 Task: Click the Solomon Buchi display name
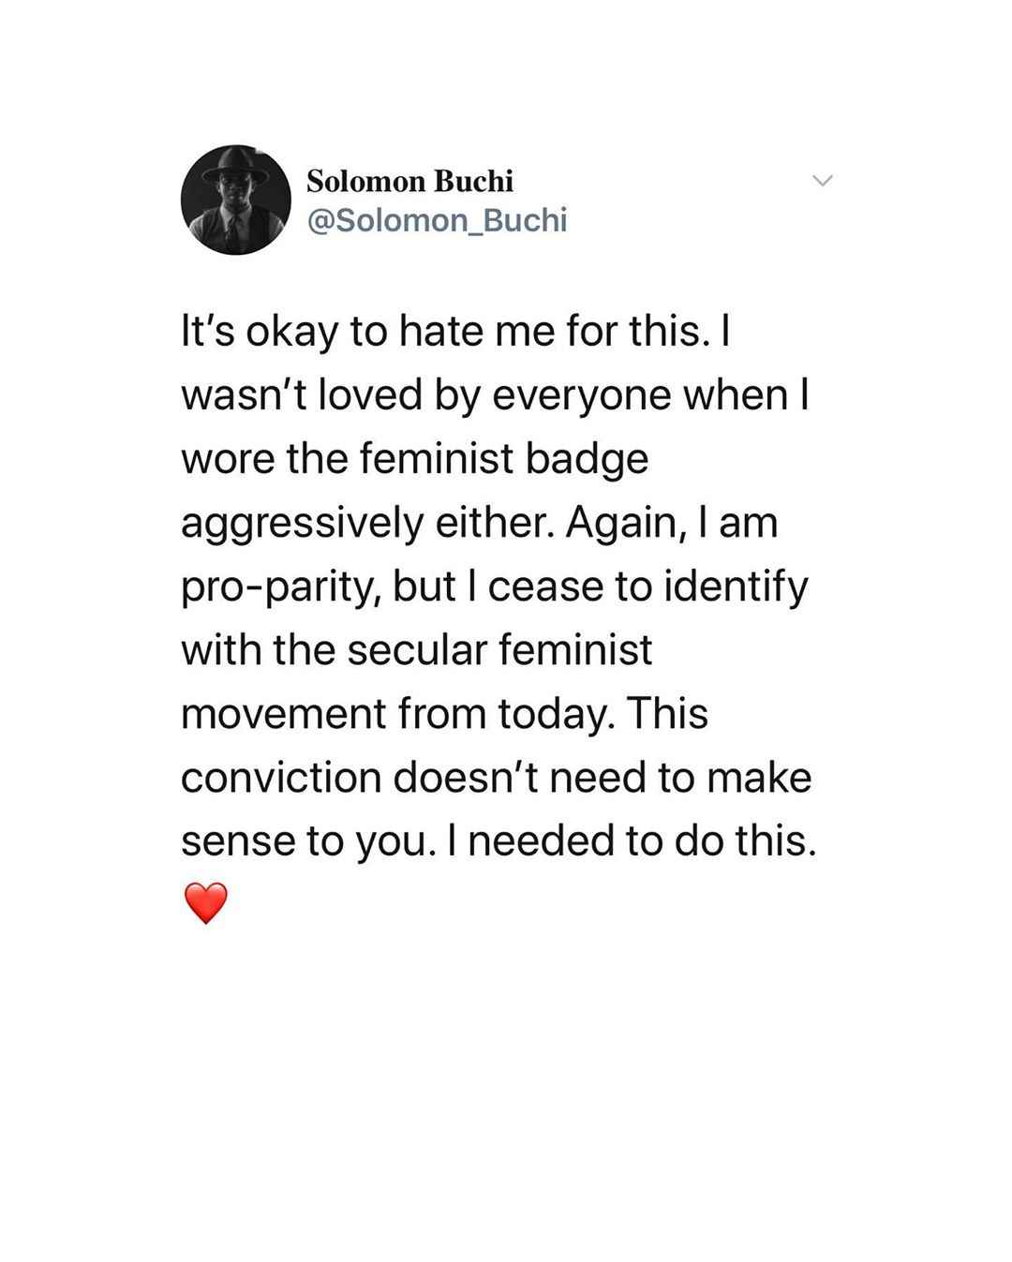[410, 180]
